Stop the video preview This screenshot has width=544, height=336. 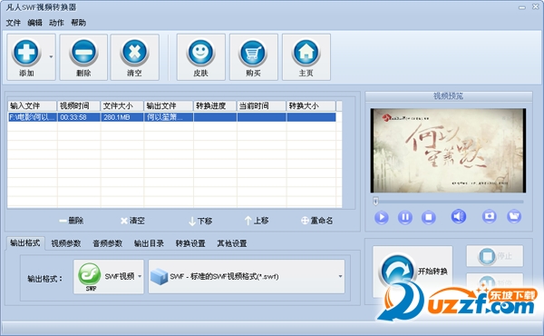point(429,218)
